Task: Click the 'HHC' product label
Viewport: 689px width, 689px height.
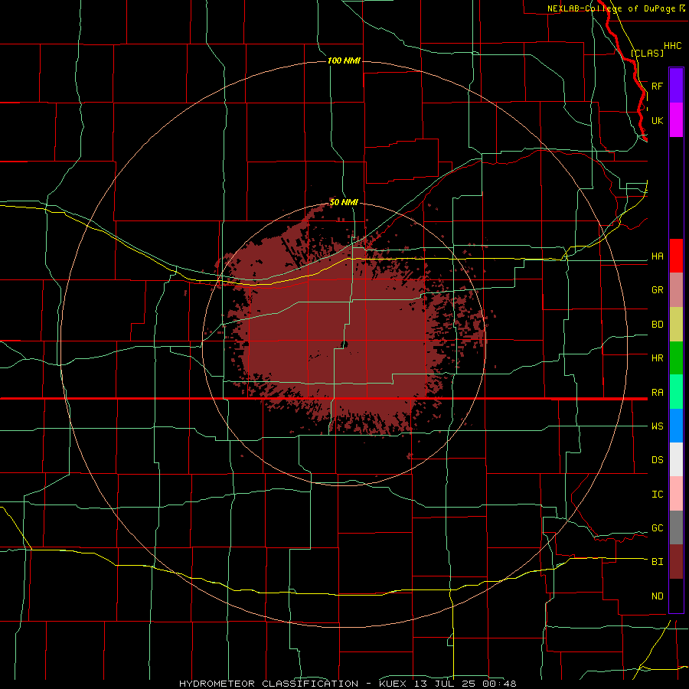Action: (673, 46)
